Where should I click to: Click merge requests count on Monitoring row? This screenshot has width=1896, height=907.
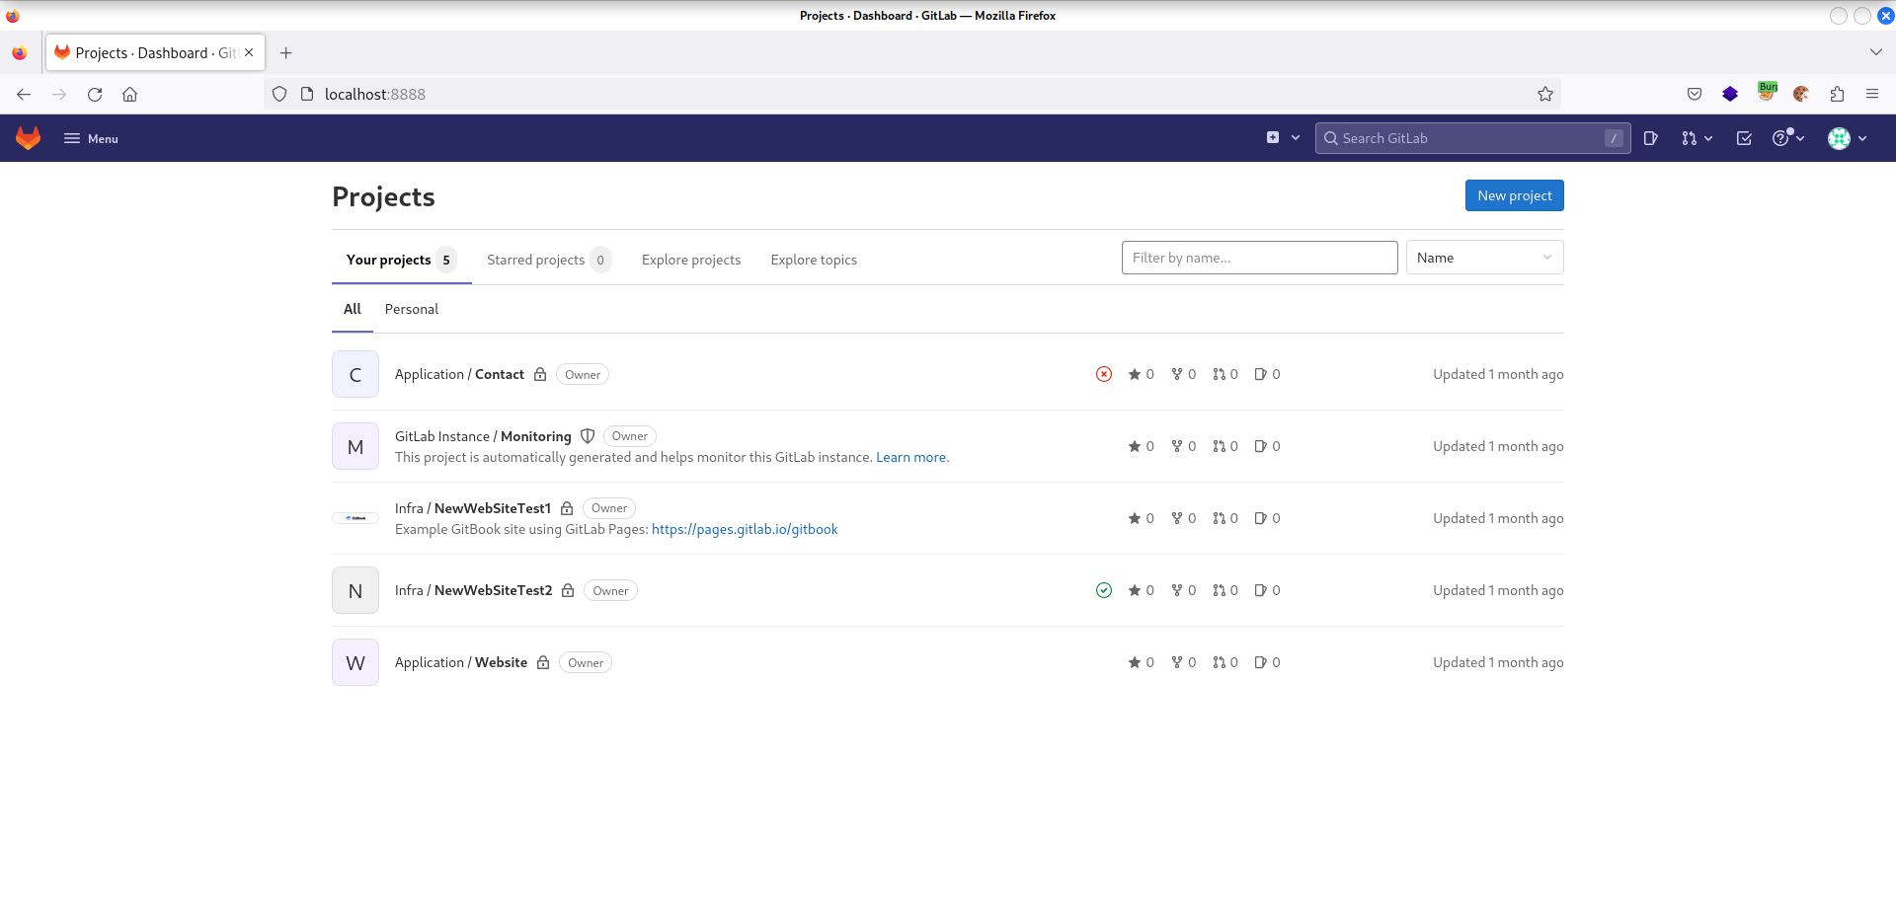click(1225, 446)
